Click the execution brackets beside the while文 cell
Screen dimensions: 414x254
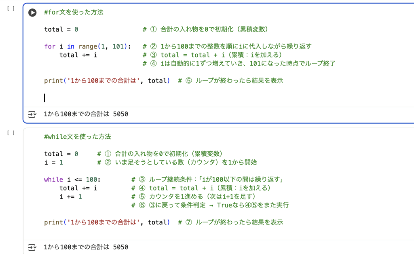(x=11, y=133)
